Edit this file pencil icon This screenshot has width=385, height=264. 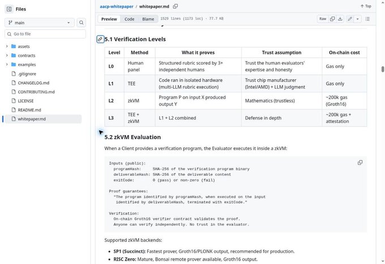click(350, 19)
